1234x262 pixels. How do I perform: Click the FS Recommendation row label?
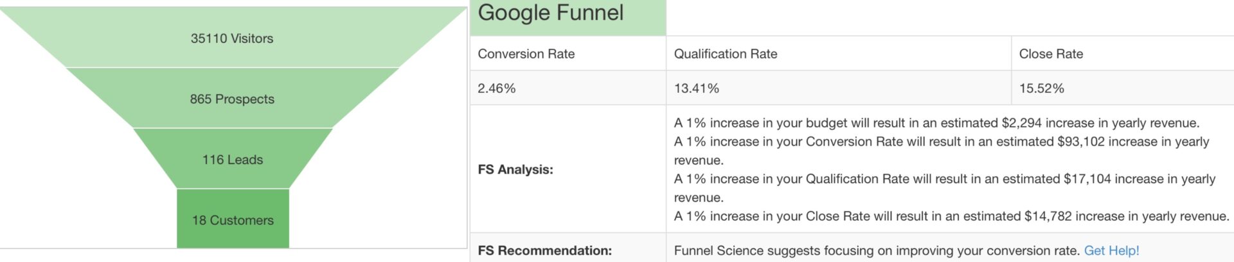(545, 250)
